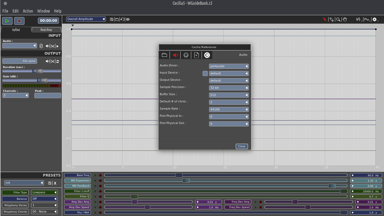Viewport: 384px width, 216px height.
Task: Save the grapher file using disk icon
Action: 111,19
